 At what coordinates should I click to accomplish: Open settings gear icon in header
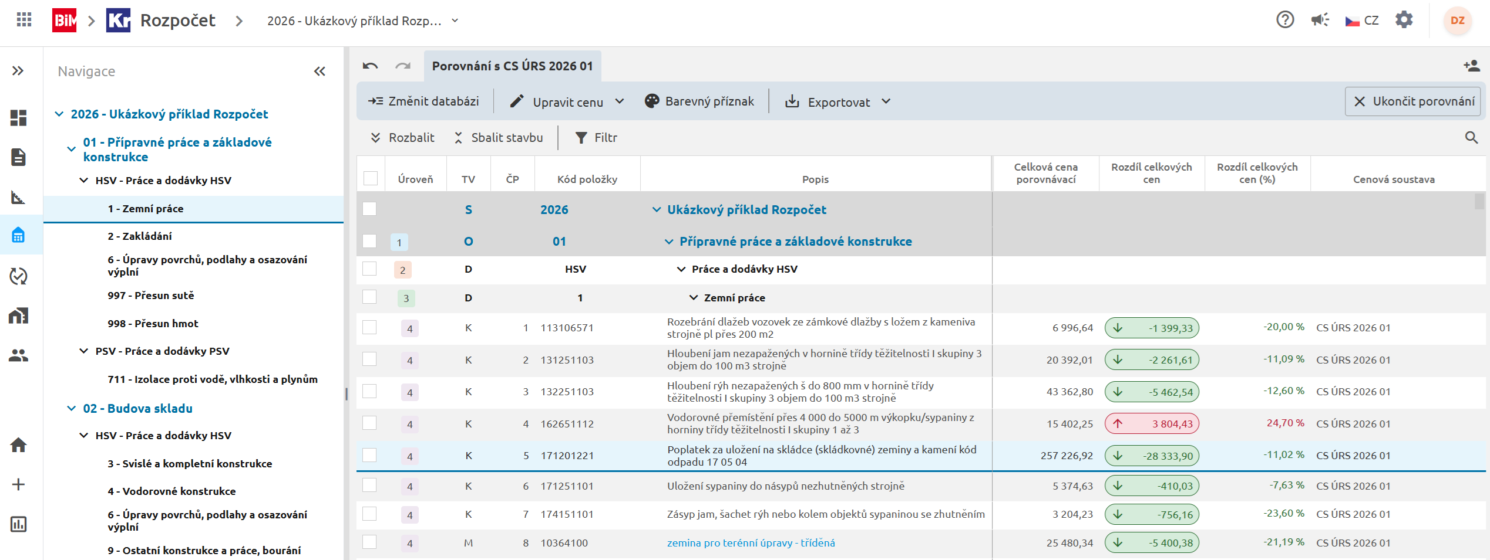click(x=1404, y=20)
